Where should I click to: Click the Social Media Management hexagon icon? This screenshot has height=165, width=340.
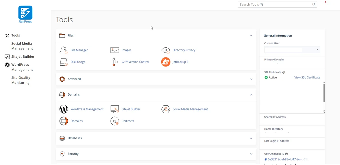(166, 109)
